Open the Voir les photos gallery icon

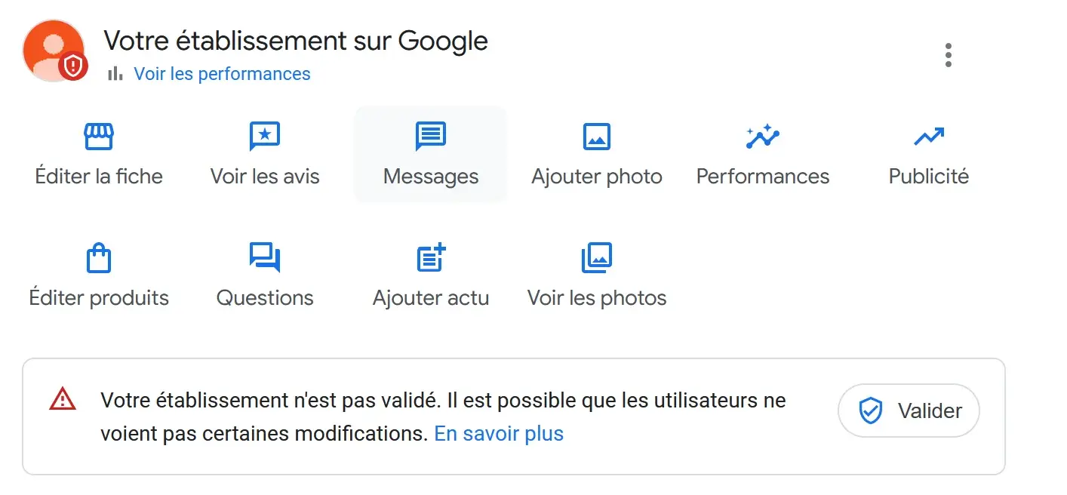597,258
